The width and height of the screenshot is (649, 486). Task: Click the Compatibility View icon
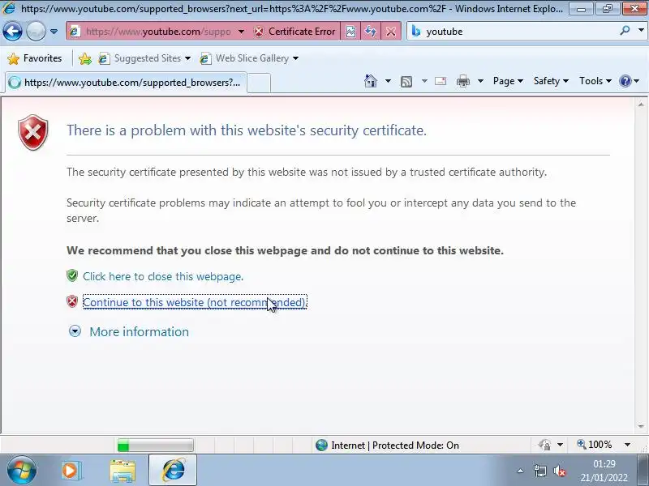click(x=350, y=32)
